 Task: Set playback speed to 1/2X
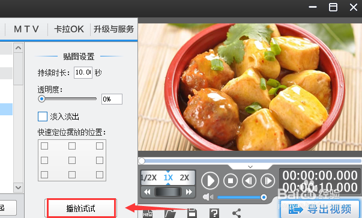149,178
